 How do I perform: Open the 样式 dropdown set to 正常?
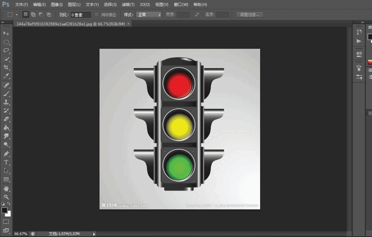[x=149, y=15]
